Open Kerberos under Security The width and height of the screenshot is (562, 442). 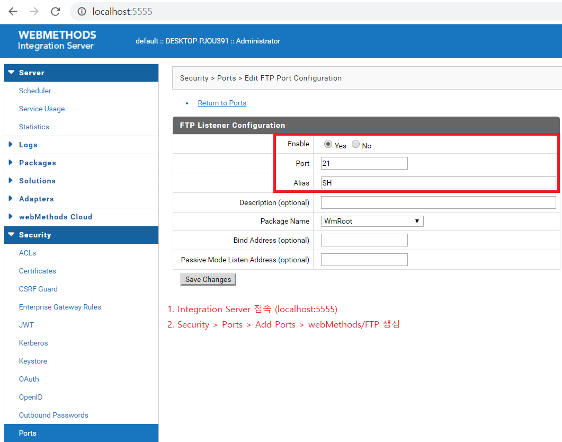click(x=33, y=343)
